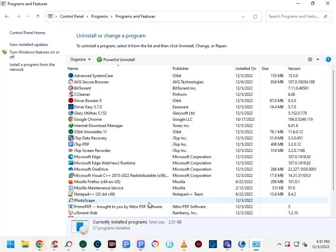Expand the view options dropdown arrow
This screenshot has height=252, width=336.
[318, 59]
